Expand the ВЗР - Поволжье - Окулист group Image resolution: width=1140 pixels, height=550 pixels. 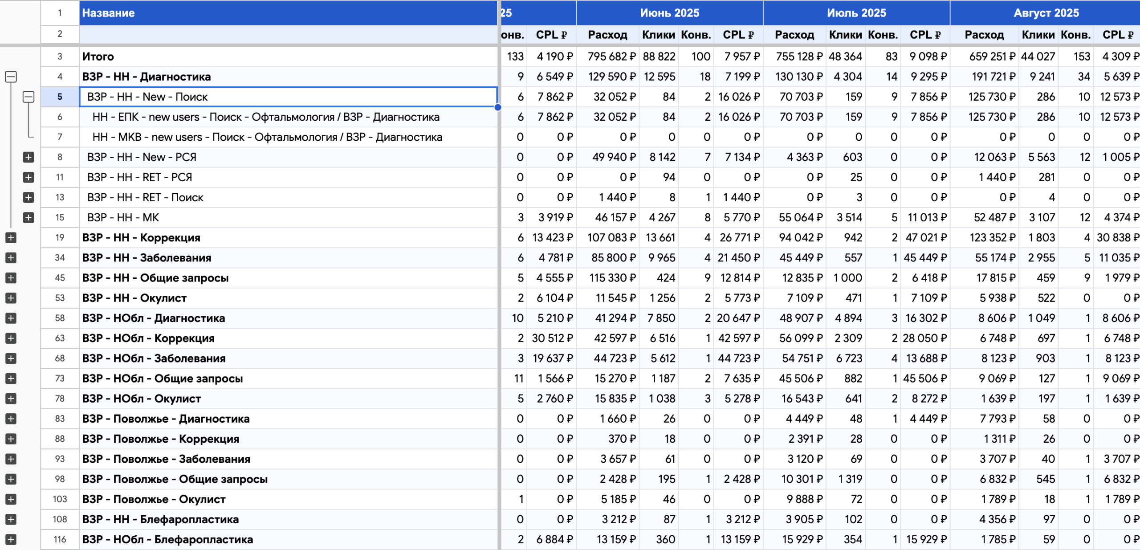click(11, 499)
